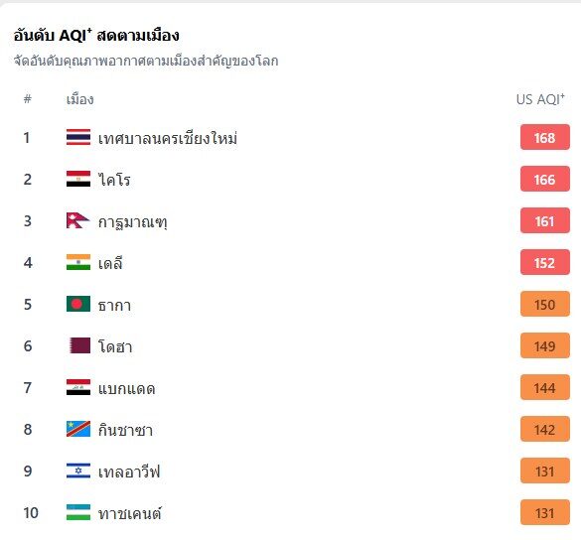This screenshot has height=540, width=581.
Task: Click the red 168 AQI badge
Action: tap(544, 137)
